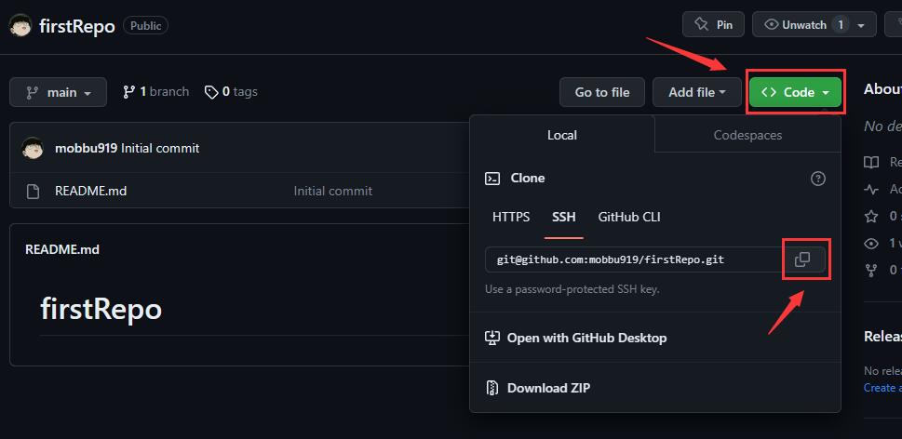Click Download ZIP option
The height and width of the screenshot is (439, 902).
(x=548, y=388)
